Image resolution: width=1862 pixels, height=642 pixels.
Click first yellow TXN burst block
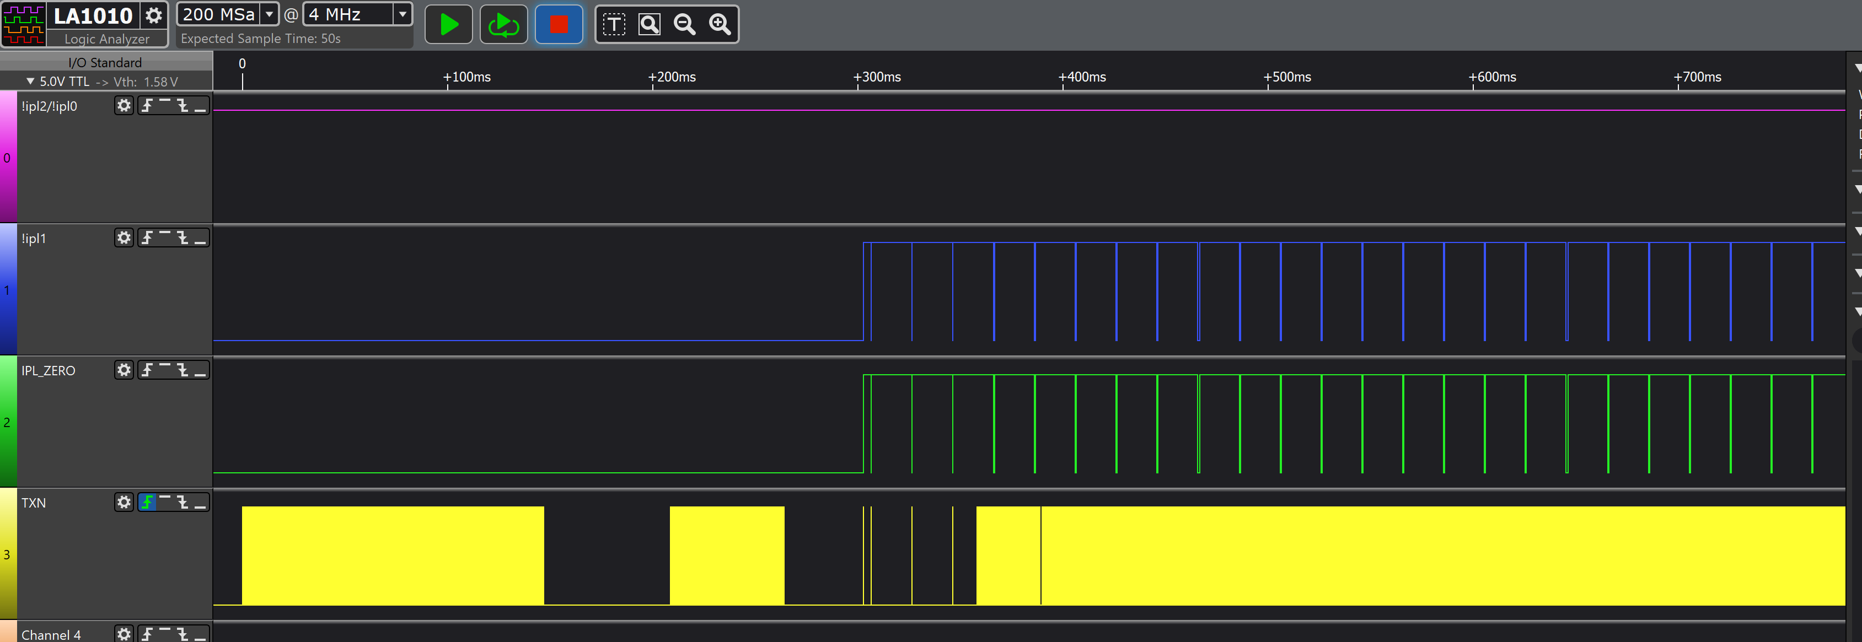(x=393, y=555)
